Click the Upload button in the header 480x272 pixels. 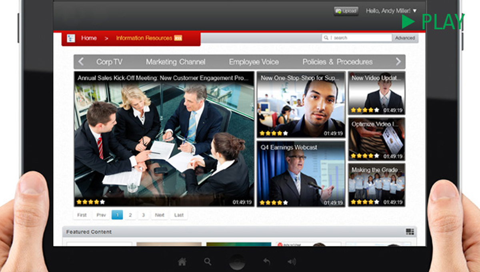click(346, 11)
